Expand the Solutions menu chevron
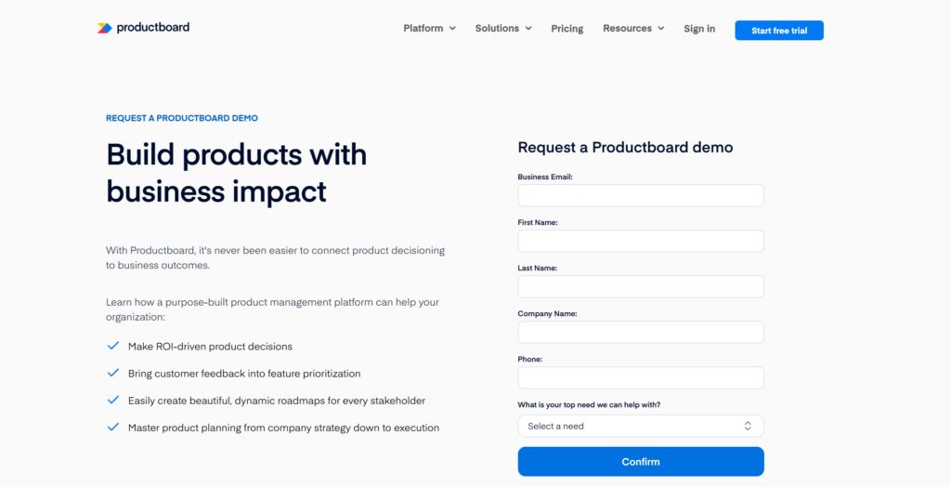The height and width of the screenshot is (487, 951). click(x=528, y=29)
